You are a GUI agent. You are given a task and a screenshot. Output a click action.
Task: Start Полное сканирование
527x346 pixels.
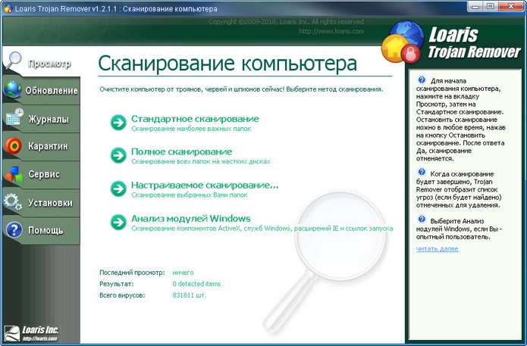pos(181,151)
